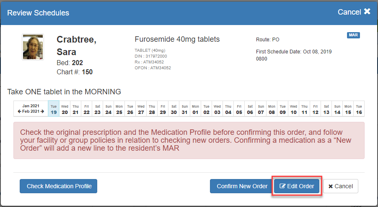Click the next month right arrow
378x207 pixels.
[x=42, y=112]
